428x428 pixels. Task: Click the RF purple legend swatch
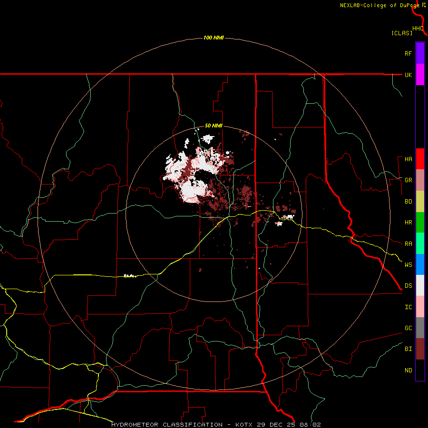point(420,53)
